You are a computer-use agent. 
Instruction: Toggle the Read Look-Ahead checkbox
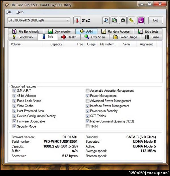[x=14, y=101]
